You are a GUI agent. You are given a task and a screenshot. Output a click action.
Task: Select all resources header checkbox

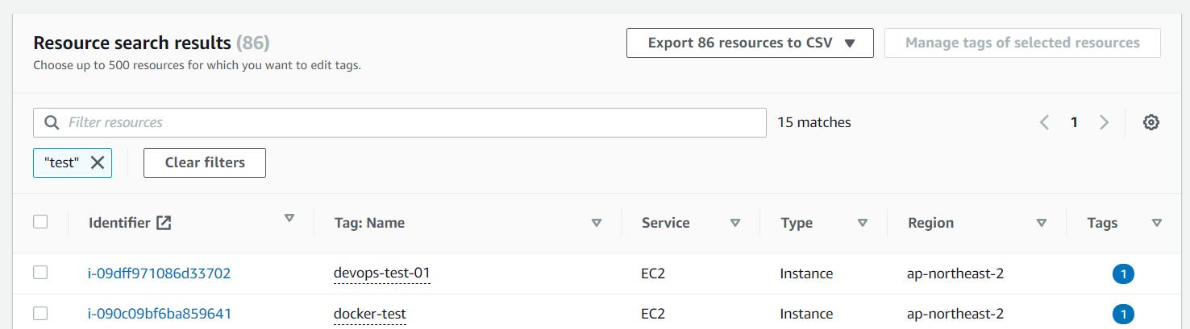(x=40, y=222)
